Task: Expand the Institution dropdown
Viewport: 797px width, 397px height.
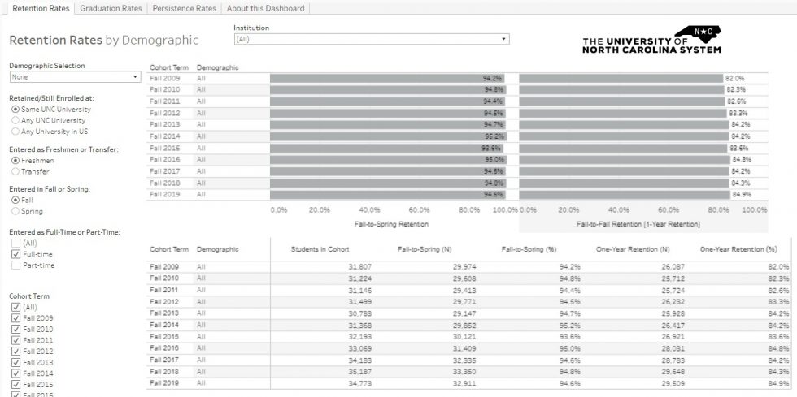Action: tap(371, 39)
